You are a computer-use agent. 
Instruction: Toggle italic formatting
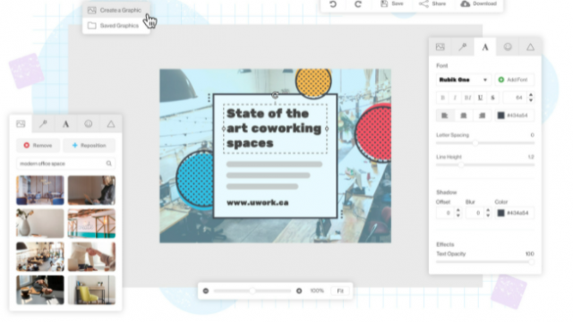[x=455, y=97]
